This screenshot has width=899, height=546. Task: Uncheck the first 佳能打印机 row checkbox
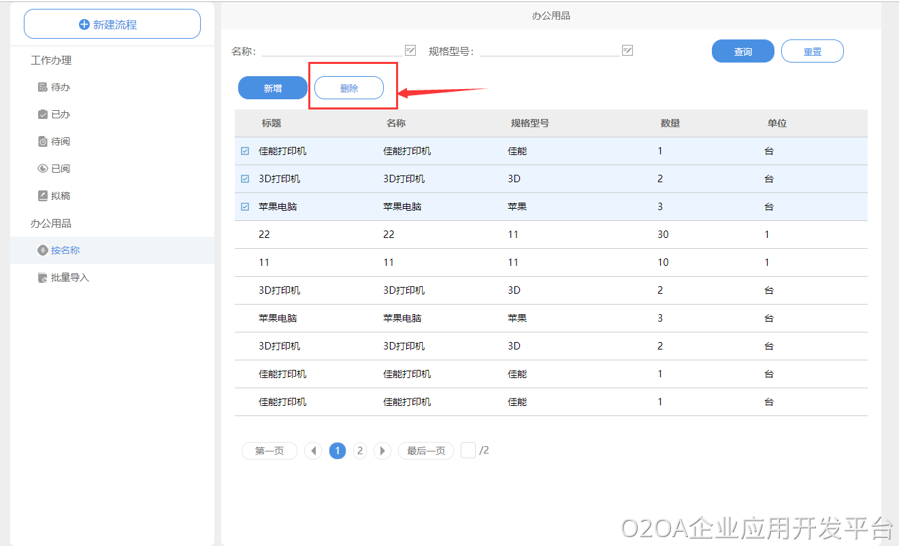tap(245, 151)
